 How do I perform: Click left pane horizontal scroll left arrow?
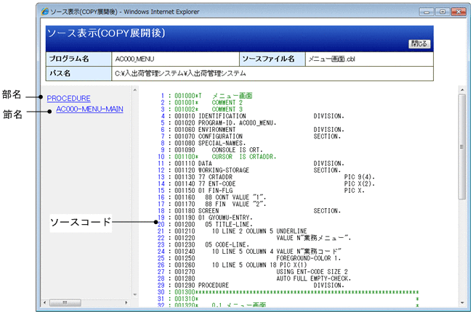point(44,302)
